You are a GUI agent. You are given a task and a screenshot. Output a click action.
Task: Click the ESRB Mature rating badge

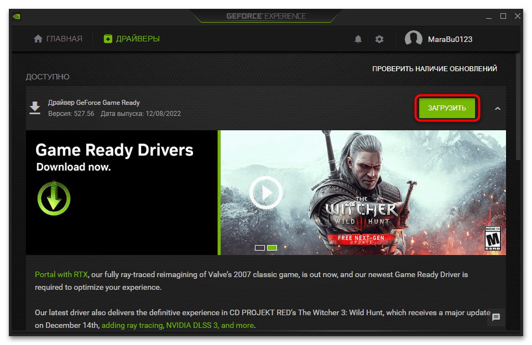(x=493, y=238)
